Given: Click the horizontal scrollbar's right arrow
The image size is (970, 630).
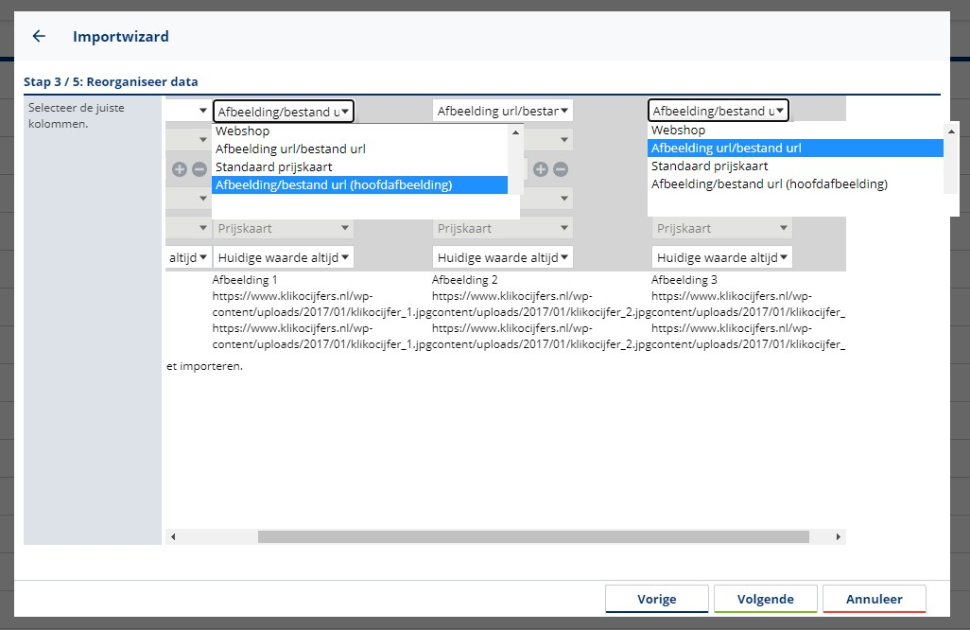Looking at the screenshot, I should coord(838,536).
